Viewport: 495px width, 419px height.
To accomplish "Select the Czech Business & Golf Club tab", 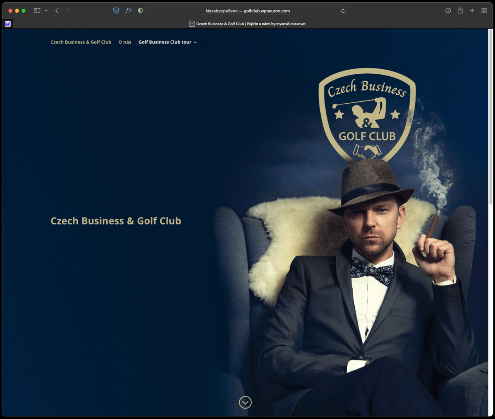I will 247,24.
